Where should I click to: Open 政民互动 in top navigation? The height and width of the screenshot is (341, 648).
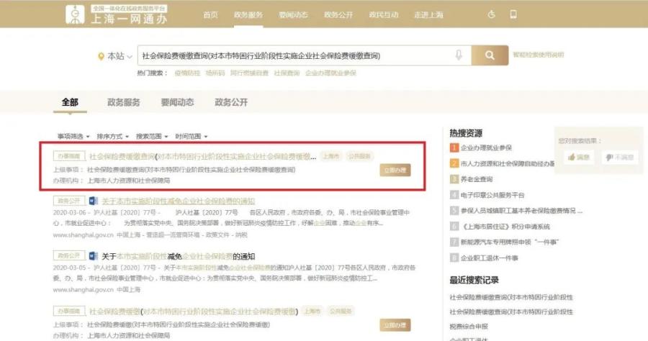coord(384,15)
